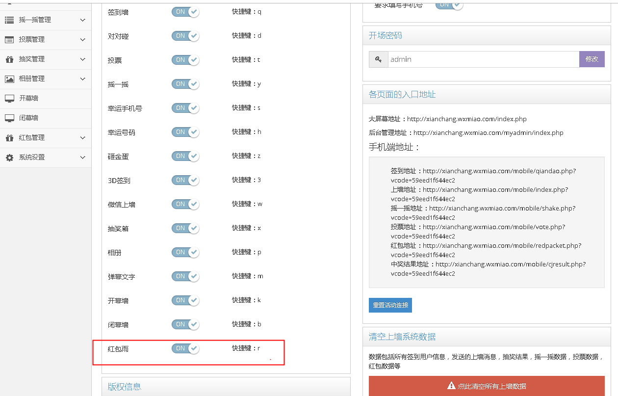Open the 开幕墙 sidebar menu item
Viewport: 618px width, 396px height.
pyautogui.click(x=28, y=99)
